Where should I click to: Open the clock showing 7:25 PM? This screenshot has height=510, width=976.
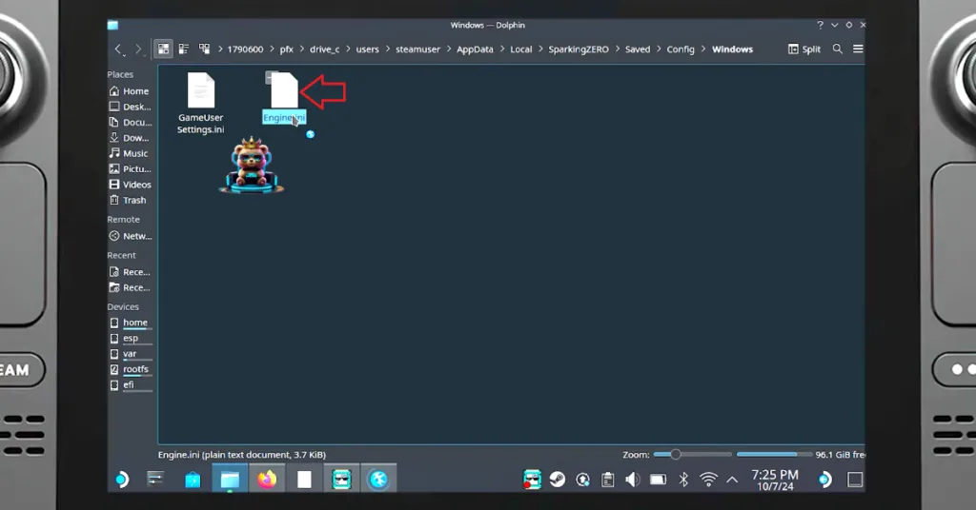(775, 480)
